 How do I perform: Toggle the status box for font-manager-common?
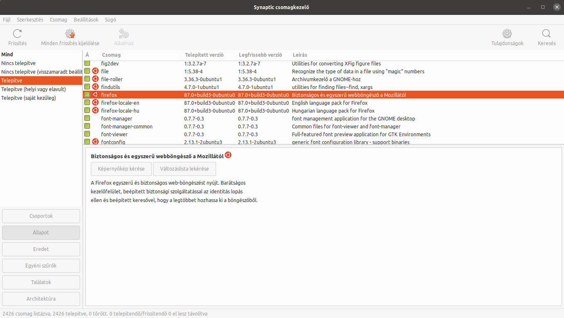(87, 126)
